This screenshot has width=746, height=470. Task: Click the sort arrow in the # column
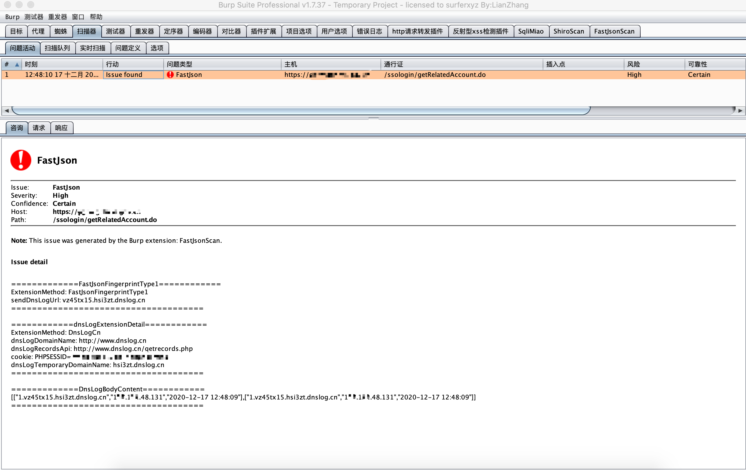[17, 64]
